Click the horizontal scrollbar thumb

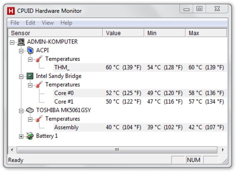pyautogui.click(x=117, y=150)
